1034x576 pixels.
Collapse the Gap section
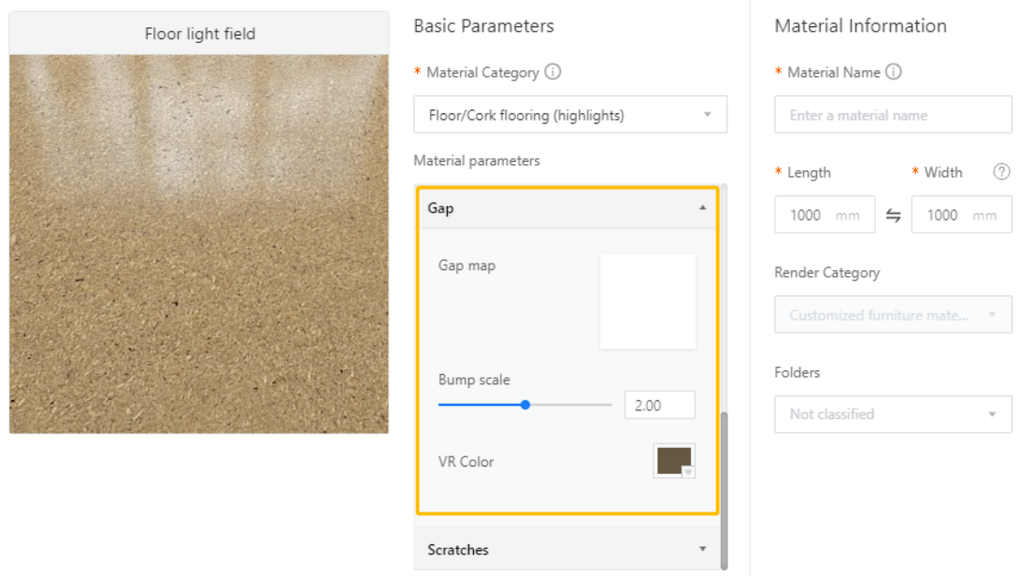pyautogui.click(x=702, y=209)
